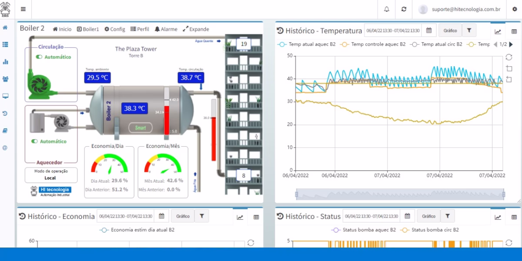This screenshot has height=261, width=522.
Task: Open the notifications bell icon
Action: point(387,9)
